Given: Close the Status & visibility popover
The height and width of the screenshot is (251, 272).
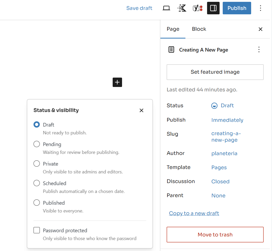Looking at the screenshot, I should coord(141,110).
